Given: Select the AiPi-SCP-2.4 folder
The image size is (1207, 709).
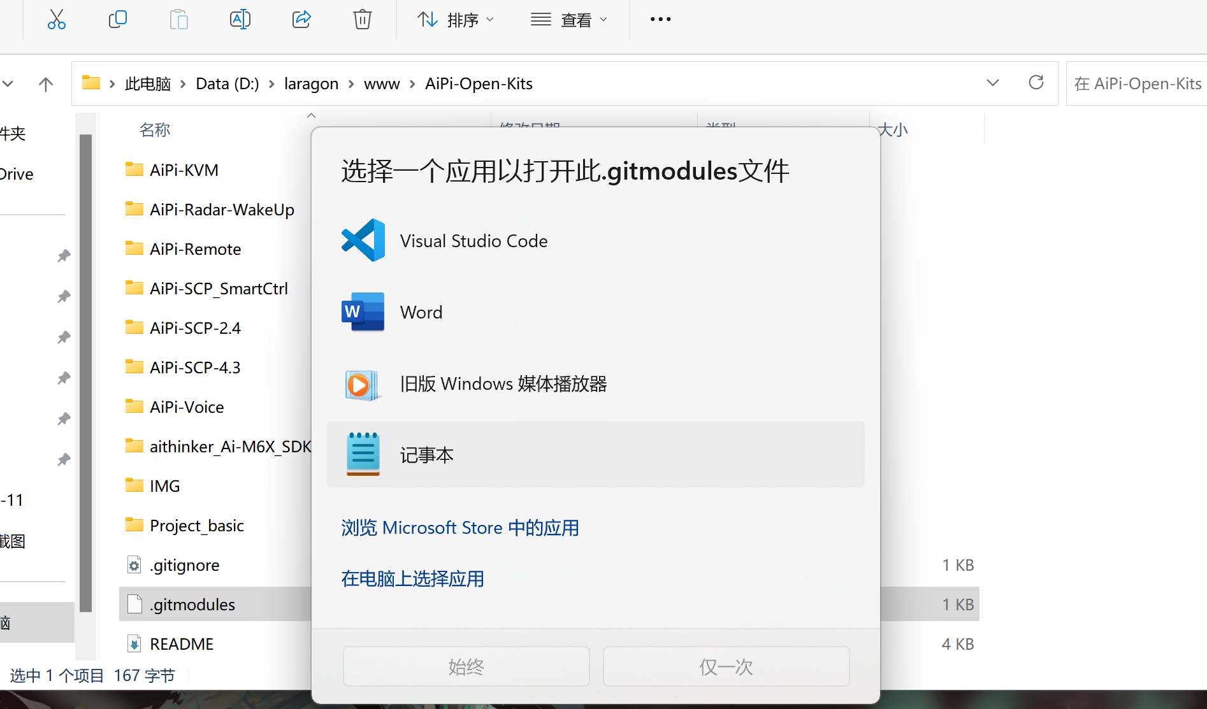Looking at the screenshot, I should (195, 328).
